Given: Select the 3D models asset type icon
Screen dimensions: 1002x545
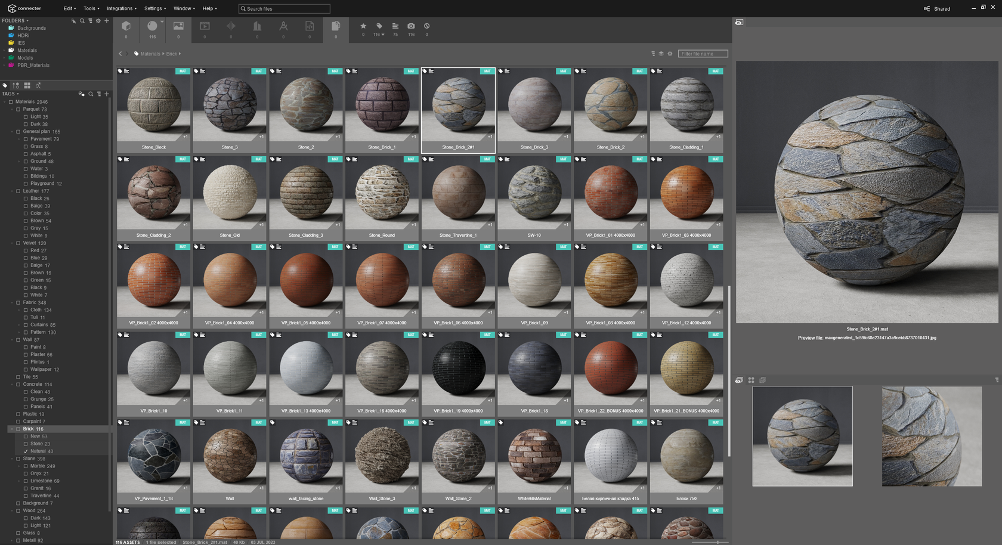Looking at the screenshot, I should [x=126, y=26].
